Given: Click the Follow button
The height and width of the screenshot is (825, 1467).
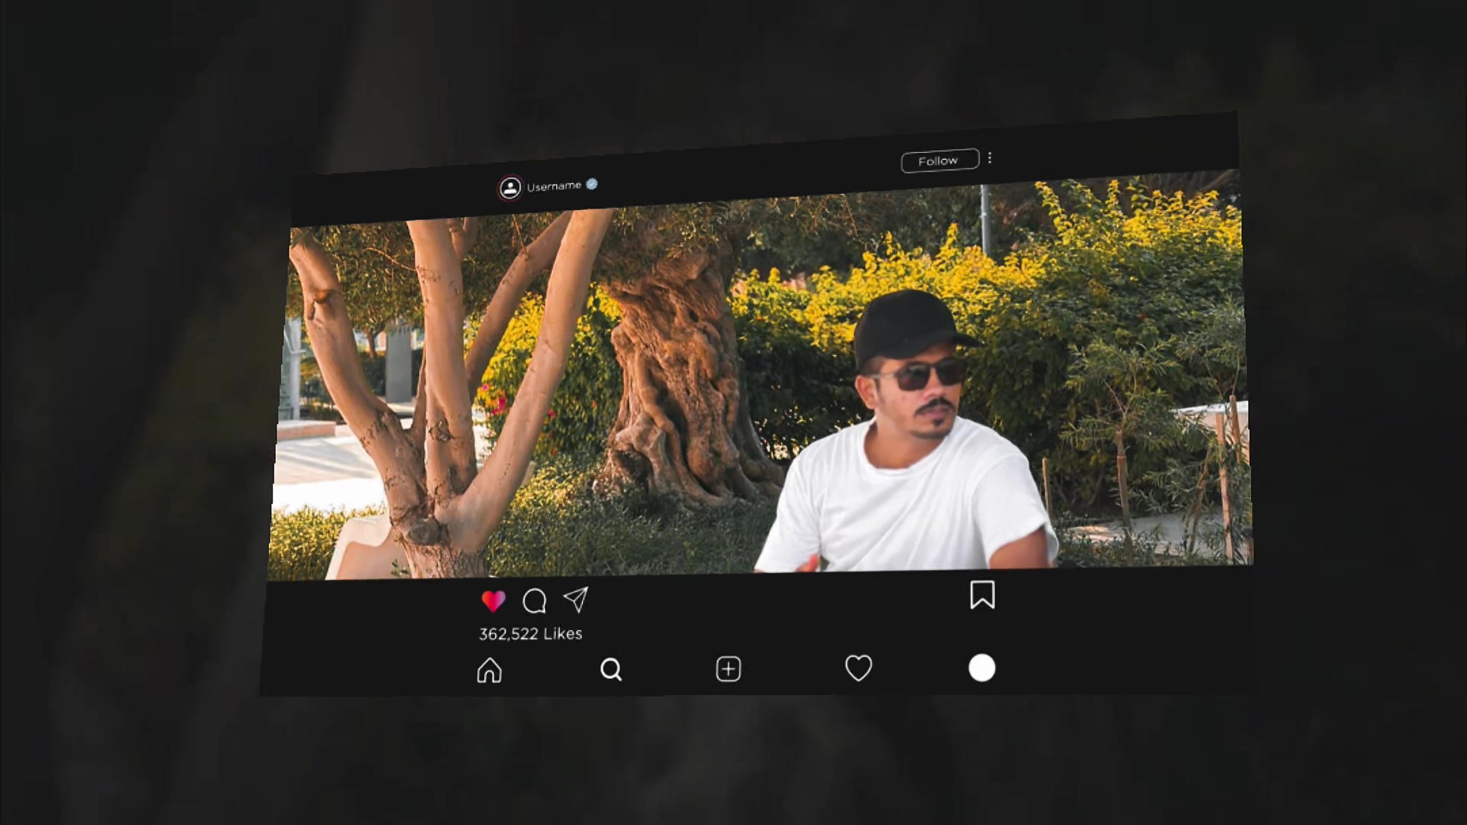Looking at the screenshot, I should (940, 160).
